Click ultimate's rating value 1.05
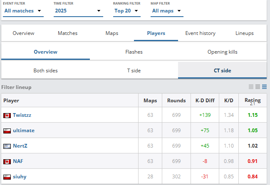This screenshot has width=270, height=185. coord(253,131)
